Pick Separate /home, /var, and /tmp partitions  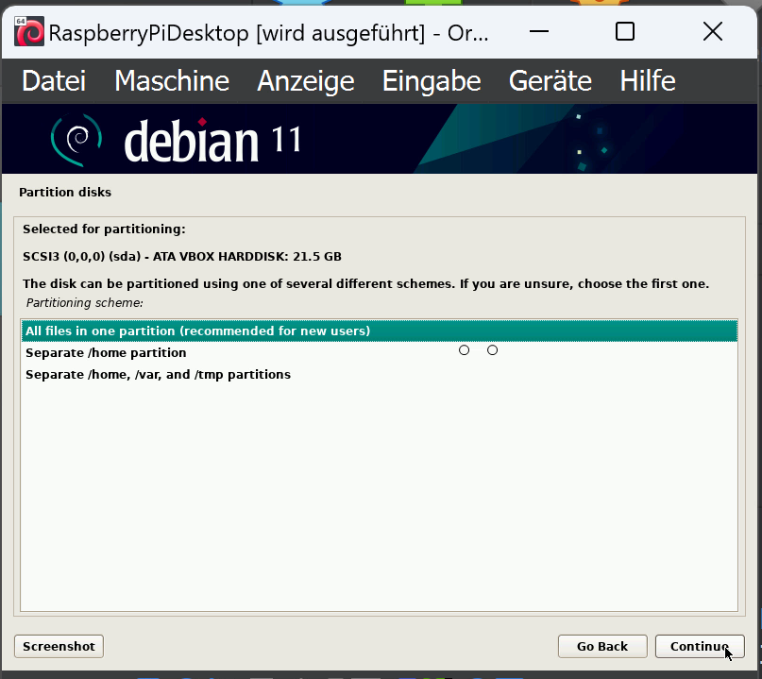click(x=379, y=375)
